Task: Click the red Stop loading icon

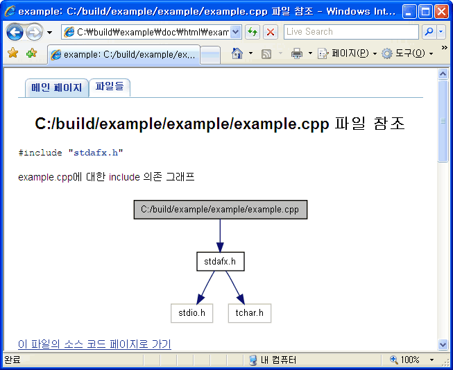Action: [x=271, y=32]
